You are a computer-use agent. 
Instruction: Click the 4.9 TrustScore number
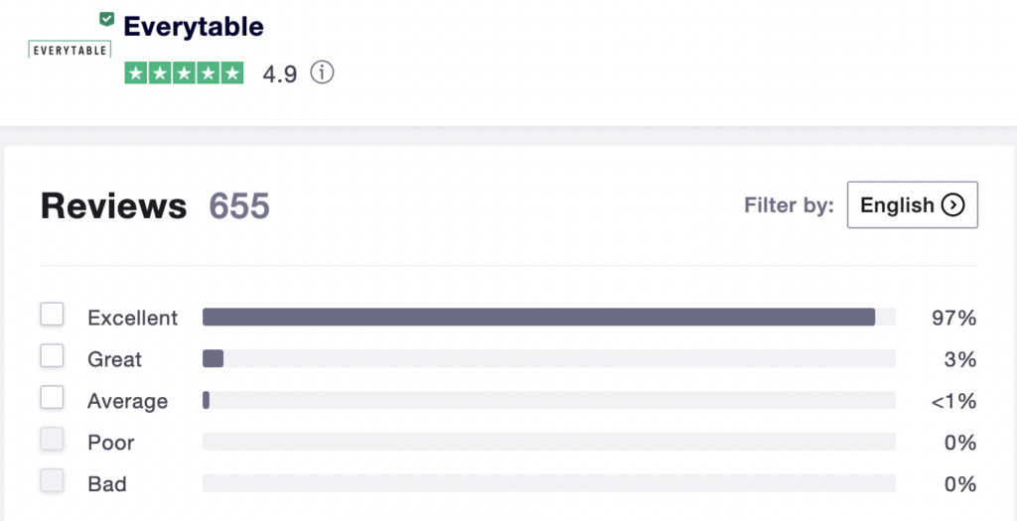[279, 74]
